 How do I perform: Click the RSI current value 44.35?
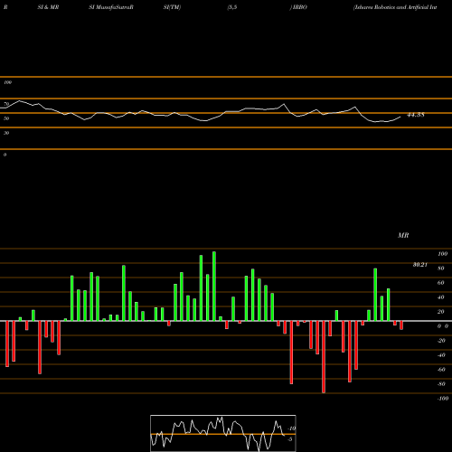[416, 115]
